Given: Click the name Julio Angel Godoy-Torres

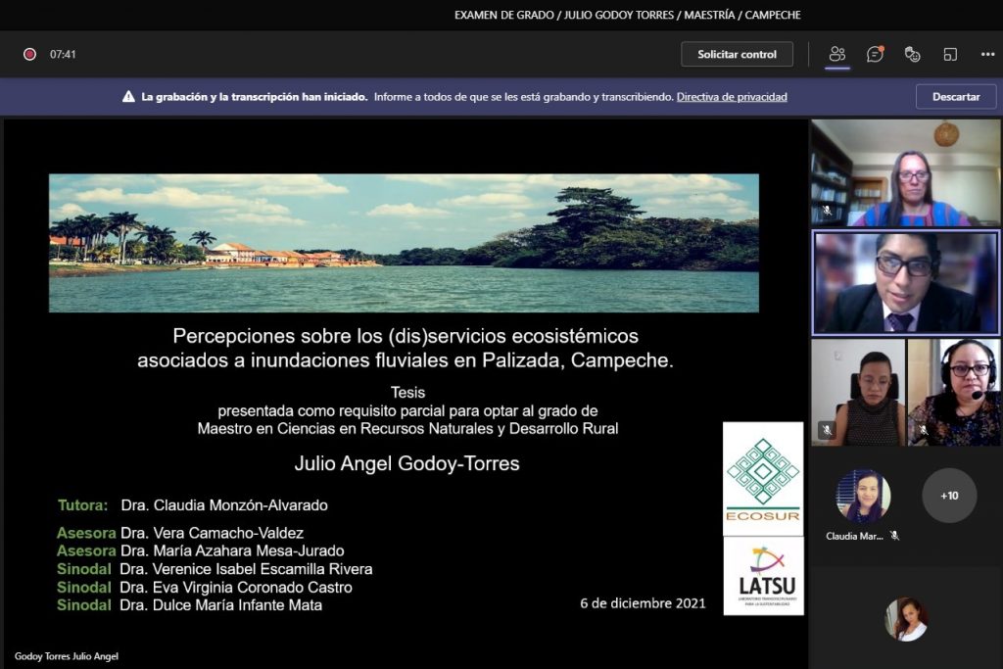Looking at the screenshot, I should (x=406, y=463).
